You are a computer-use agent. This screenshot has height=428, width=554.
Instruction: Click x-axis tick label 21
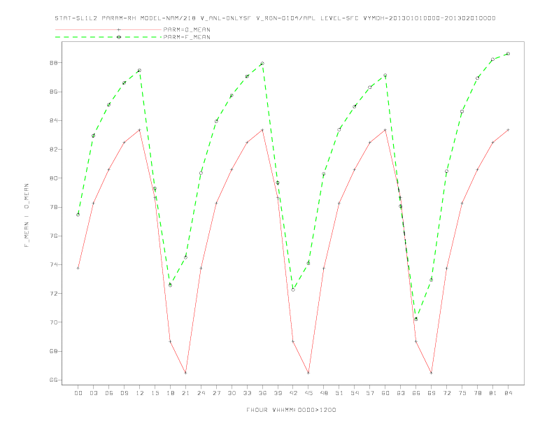186,393
